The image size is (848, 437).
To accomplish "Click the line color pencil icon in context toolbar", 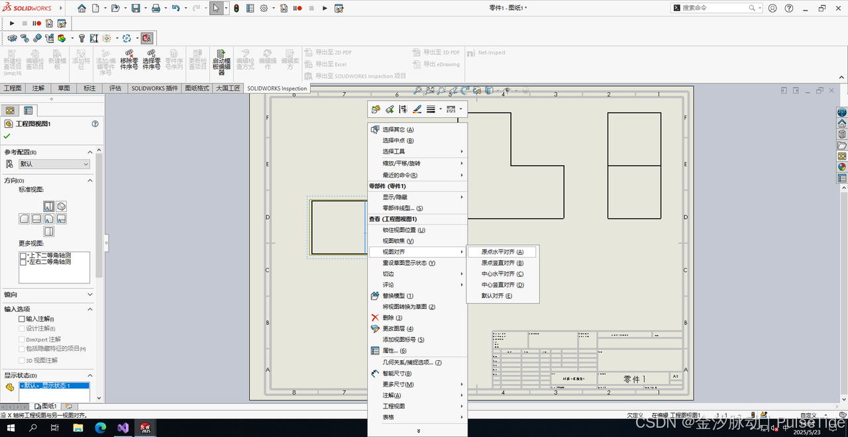I will click(x=417, y=109).
